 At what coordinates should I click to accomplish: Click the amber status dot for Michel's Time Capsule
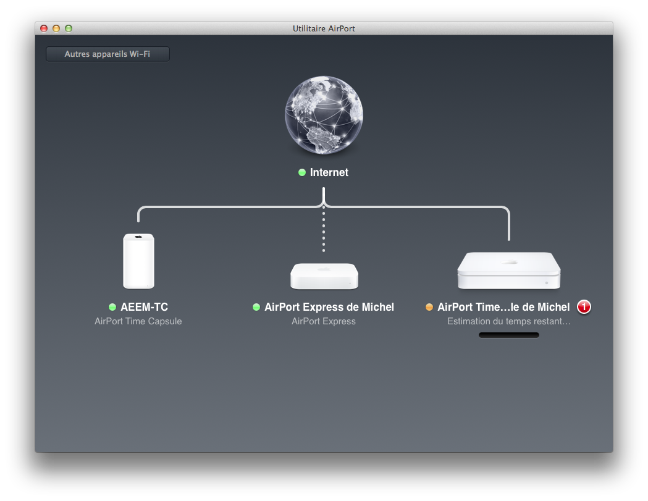(429, 307)
